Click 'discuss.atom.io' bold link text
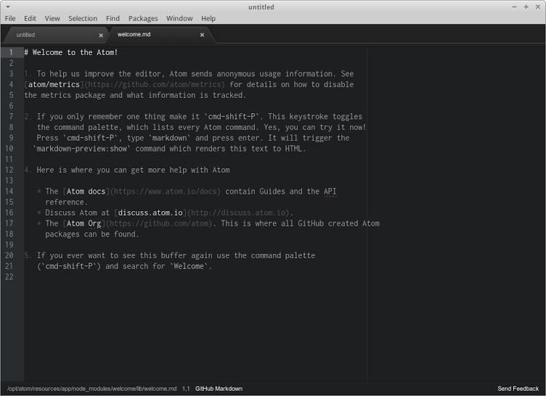The image size is (546, 396). 150,213
